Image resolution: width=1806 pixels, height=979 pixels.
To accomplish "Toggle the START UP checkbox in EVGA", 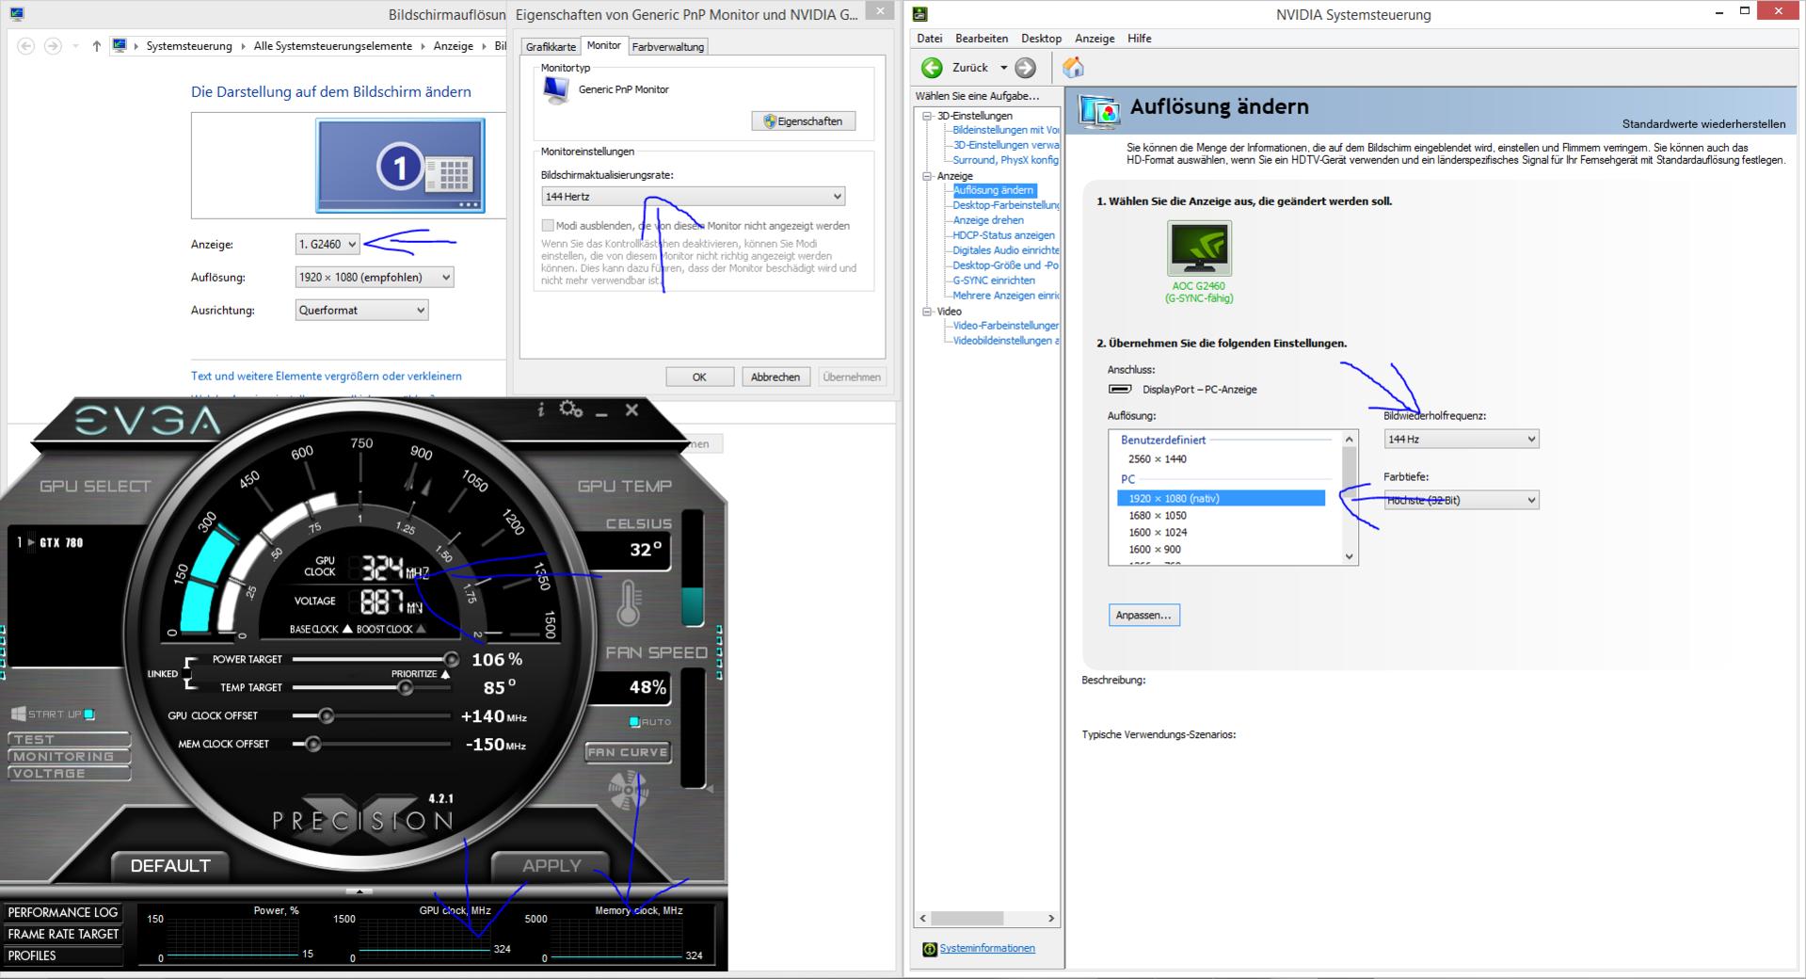I will (x=89, y=714).
